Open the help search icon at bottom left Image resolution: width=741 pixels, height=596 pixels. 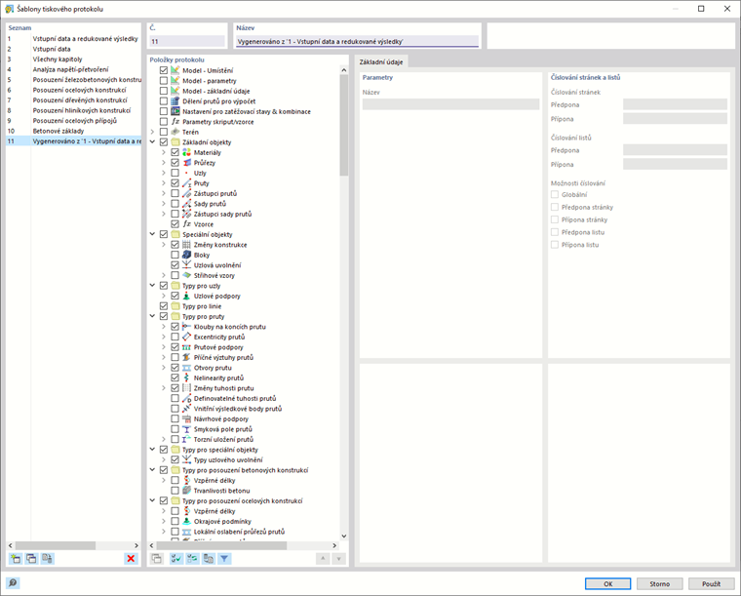tap(13, 583)
